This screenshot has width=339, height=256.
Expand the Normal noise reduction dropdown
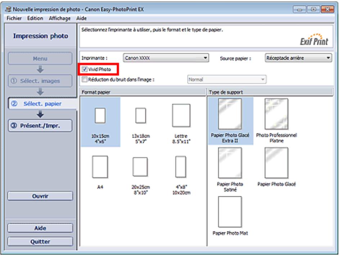(x=227, y=79)
